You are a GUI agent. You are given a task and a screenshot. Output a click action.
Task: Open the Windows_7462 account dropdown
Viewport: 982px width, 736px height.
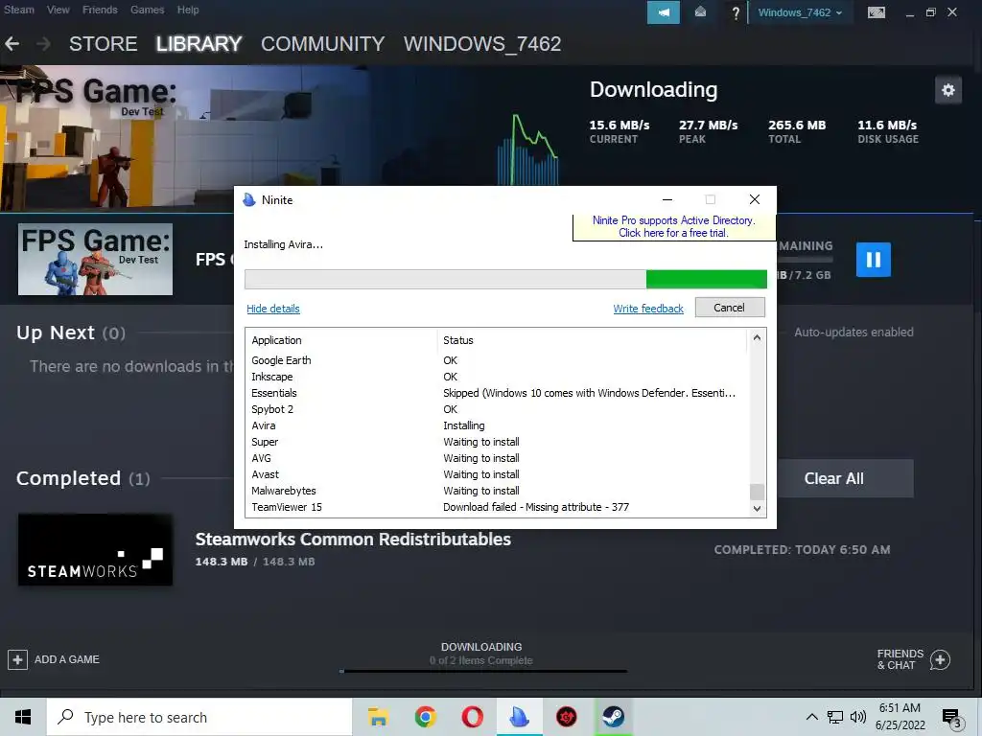coord(800,12)
